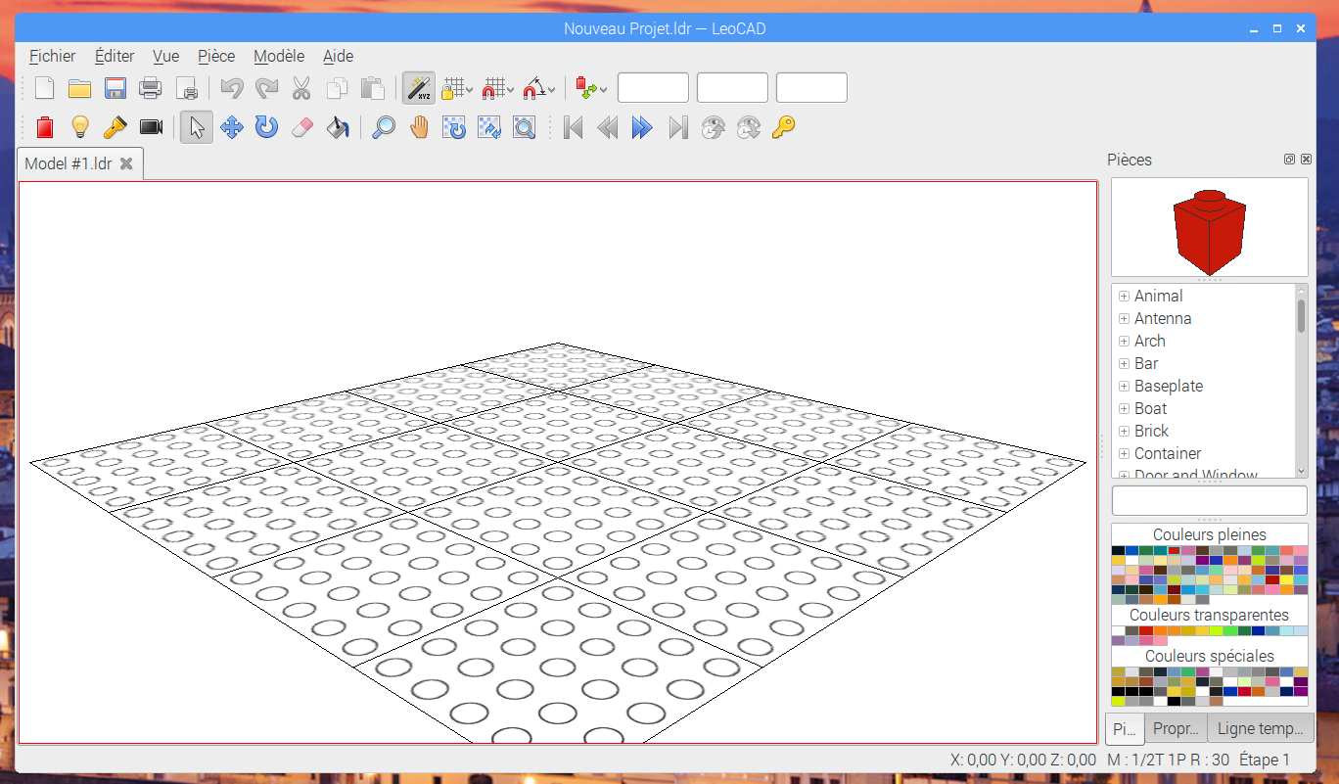The width and height of the screenshot is (1339, 784).
Task: Undo the last action
Action: (x=231, y=88)
